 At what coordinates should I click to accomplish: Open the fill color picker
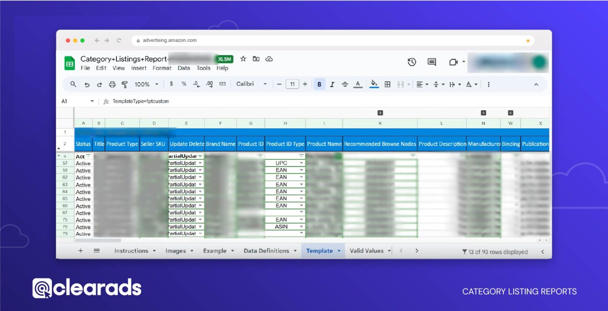[x=374, y=84]
